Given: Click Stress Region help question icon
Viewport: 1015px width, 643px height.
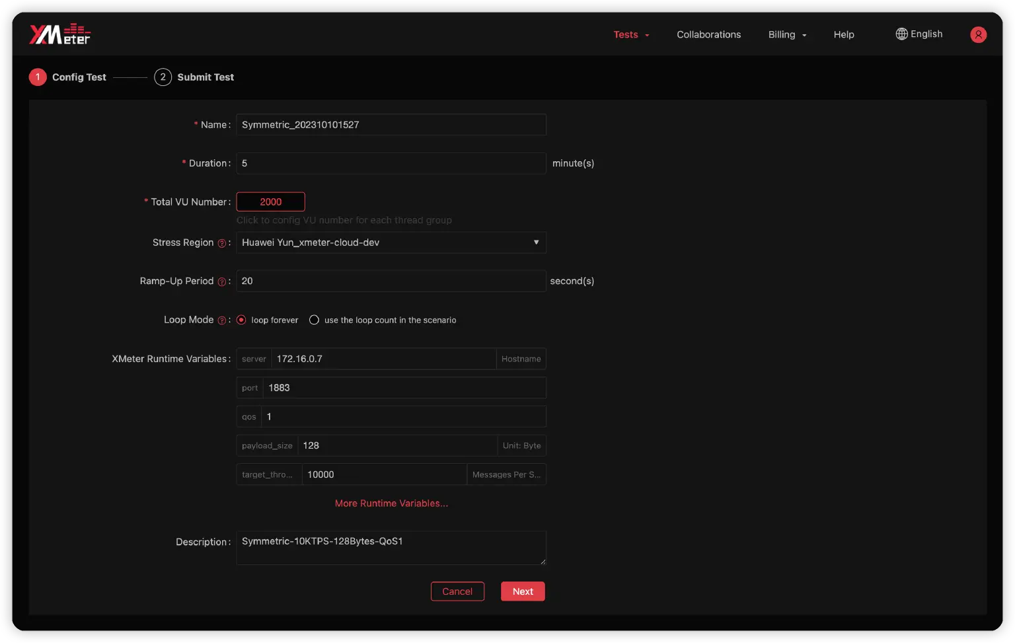Looking at the screenshot, I should [222, 243].
